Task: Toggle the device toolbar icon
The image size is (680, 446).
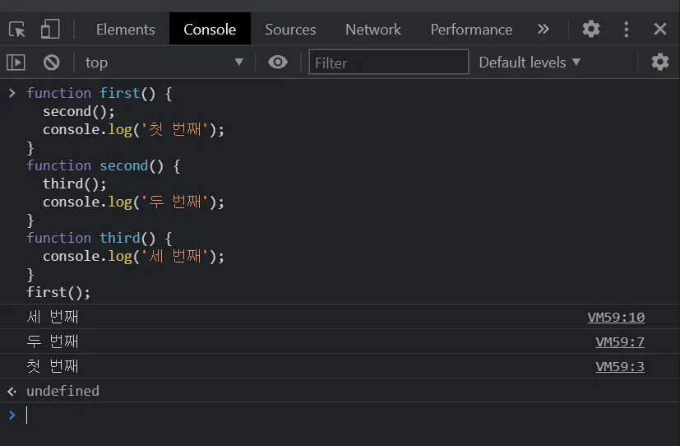Action: coord(50,30)
